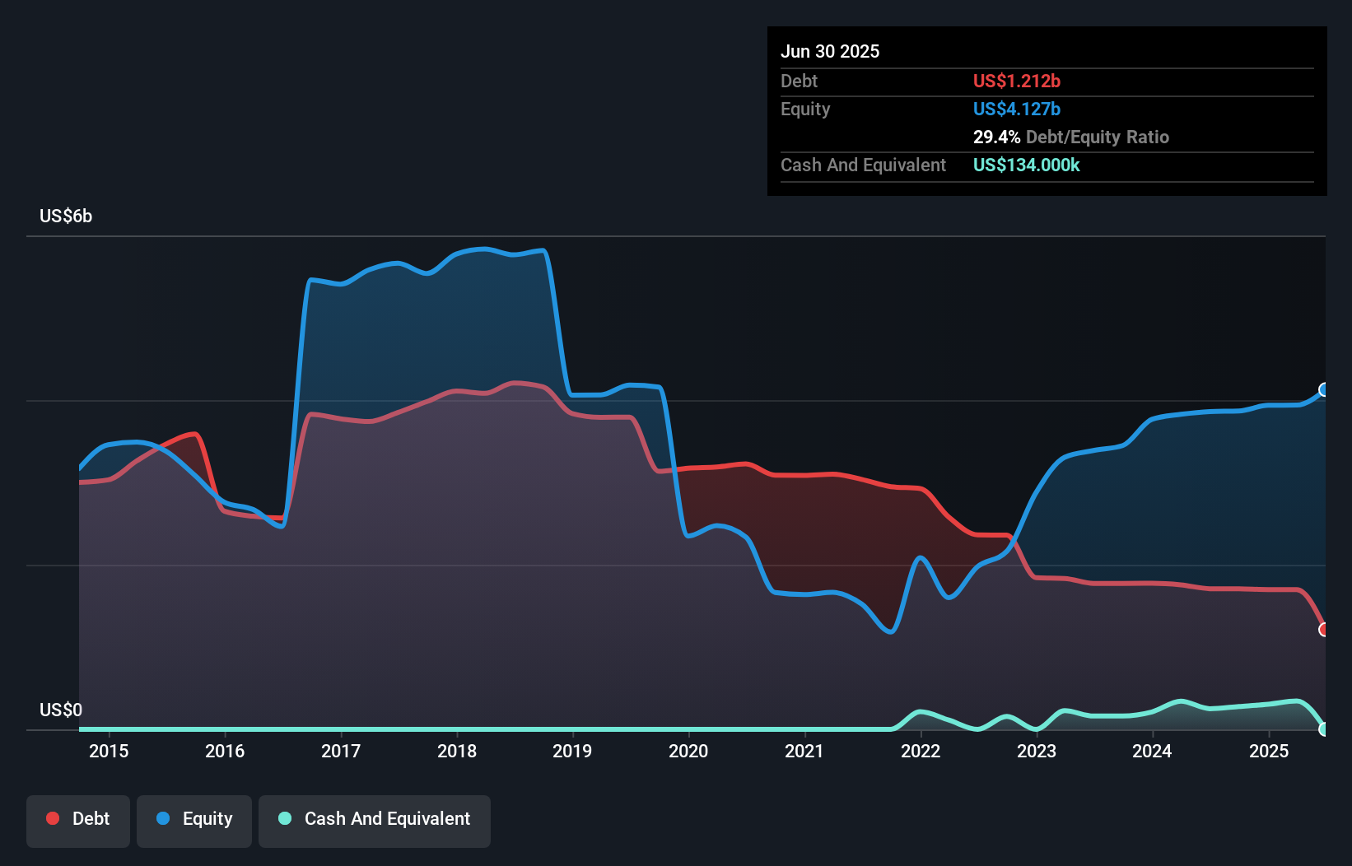Viewport: 1352px width, 866px height.
Task: Click the red dot in Debt legend
Action: point(53,818)
